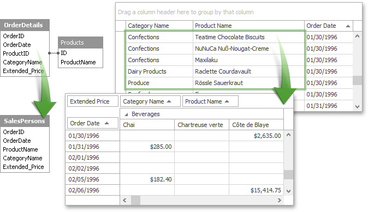This screenshot has width=368, height=212.
Task: Select Raclette Courdavault product cell
Action: point(248,71)
